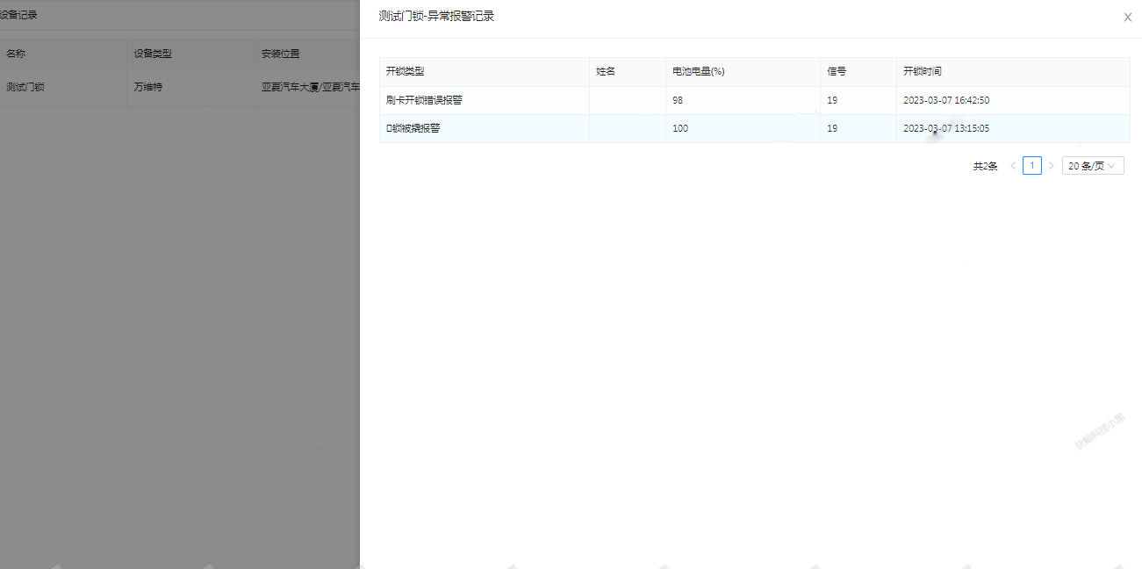The width and height of the screenshot is (1142, 569).
Task: Go to next page using right arrow
Action: point(1051,166)
